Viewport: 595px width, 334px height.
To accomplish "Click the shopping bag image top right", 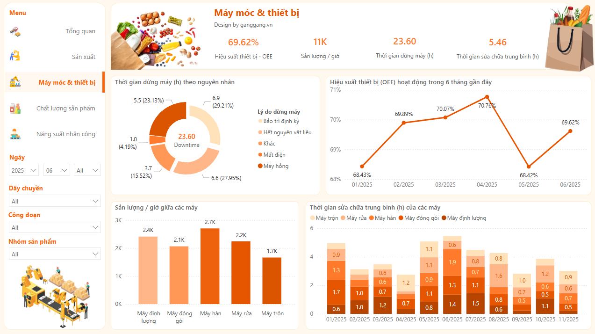I will pyautogui.click(x=565, y=37).
